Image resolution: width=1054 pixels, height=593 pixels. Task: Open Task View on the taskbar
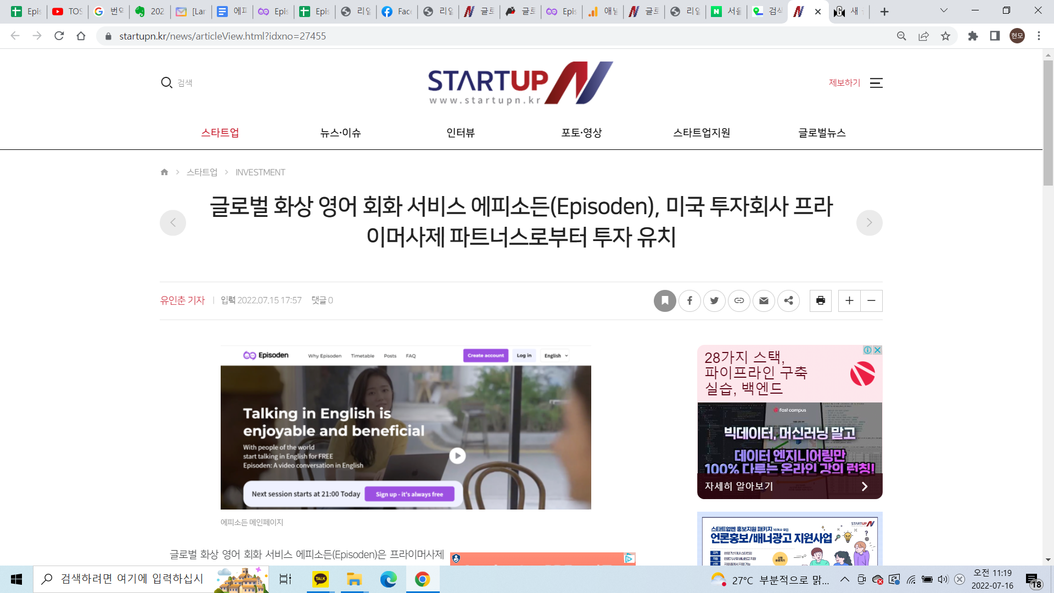coord(285,579)
